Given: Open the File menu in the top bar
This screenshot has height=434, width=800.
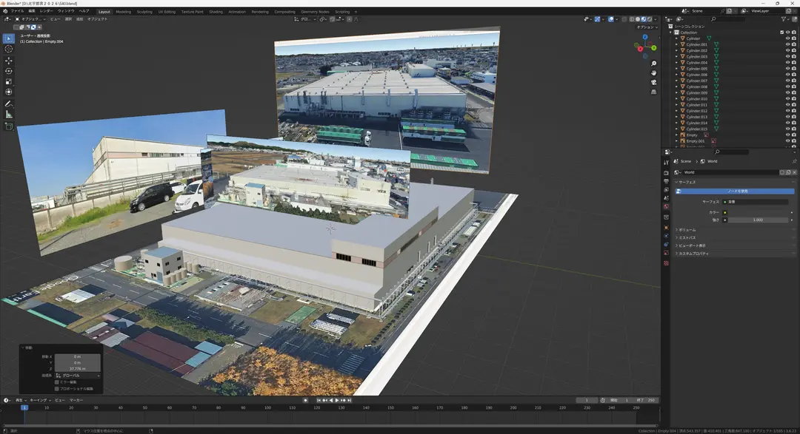Looking at the screenshot, I should (17, 10).
